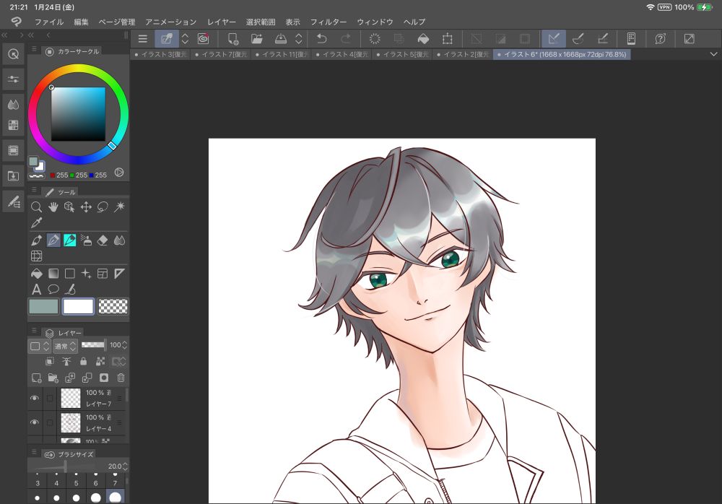Toggle visibility of レイヤー4
The image size is (722, 504).
(35, 422)
